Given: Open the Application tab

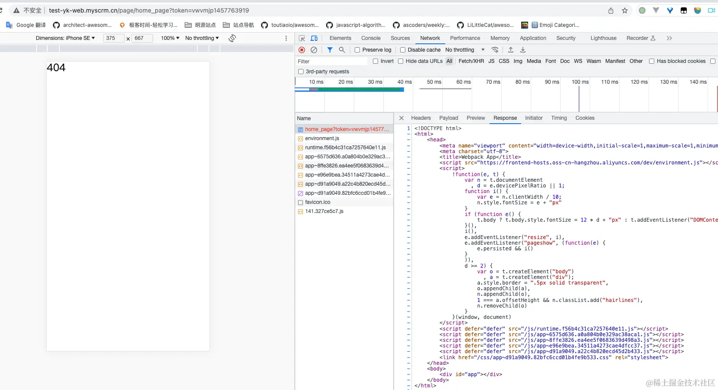Looking at the screenshot, I should (x=533, y=38).
